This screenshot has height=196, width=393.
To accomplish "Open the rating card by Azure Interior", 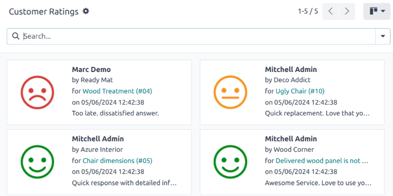I will click(x=99, y=162).
